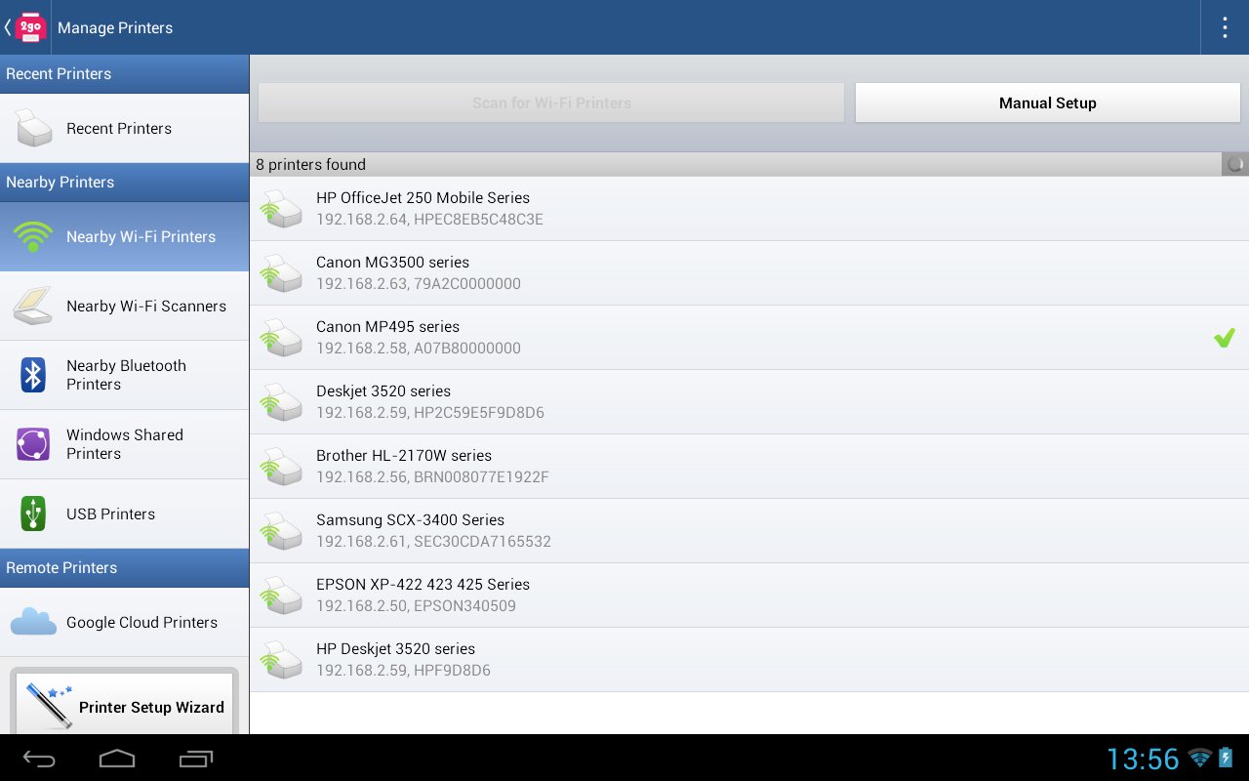
Task: Select Nearby Wi-Fi Printers in the sidebar
Action: click(x=124, y=236)
